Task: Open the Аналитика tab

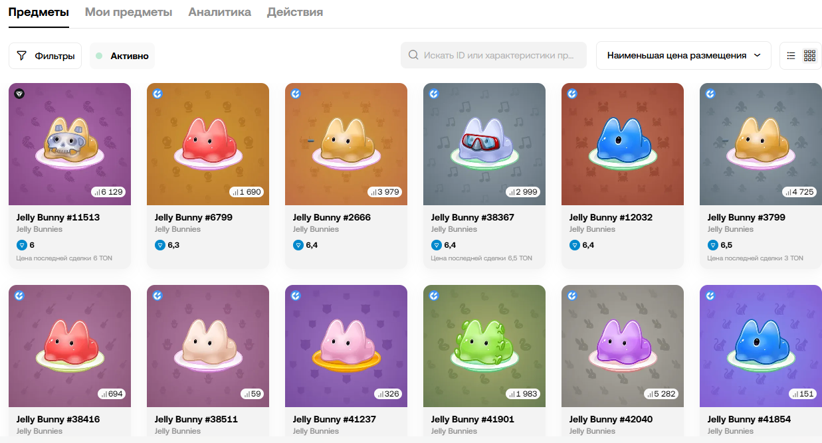Action: 220,12
